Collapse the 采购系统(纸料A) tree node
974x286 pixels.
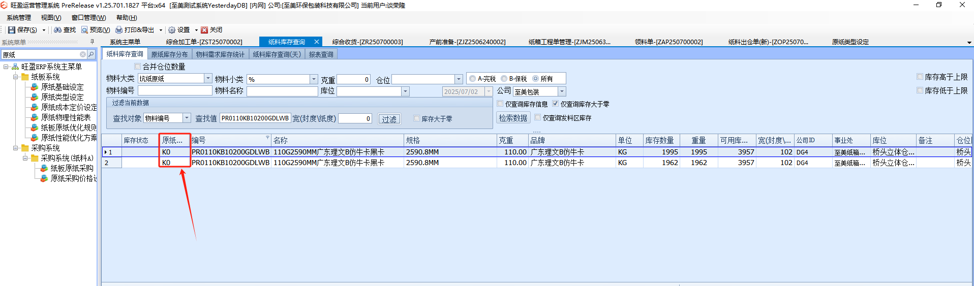pyautogui.click(x=25, y=158)
